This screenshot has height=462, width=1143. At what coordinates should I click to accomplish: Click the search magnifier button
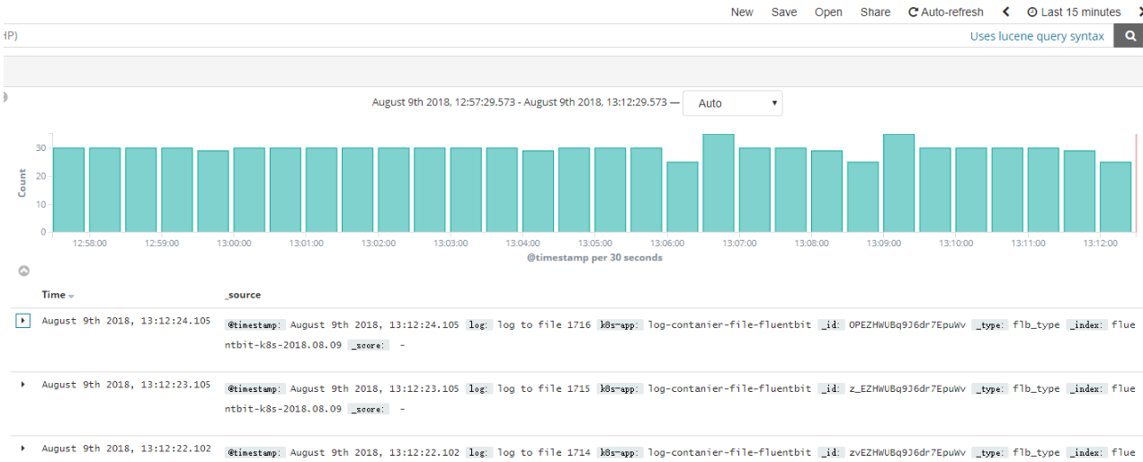(1129, 36)
